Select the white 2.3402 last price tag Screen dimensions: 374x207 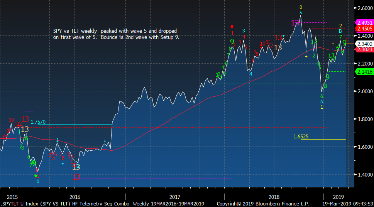click(x=364, y=44)
